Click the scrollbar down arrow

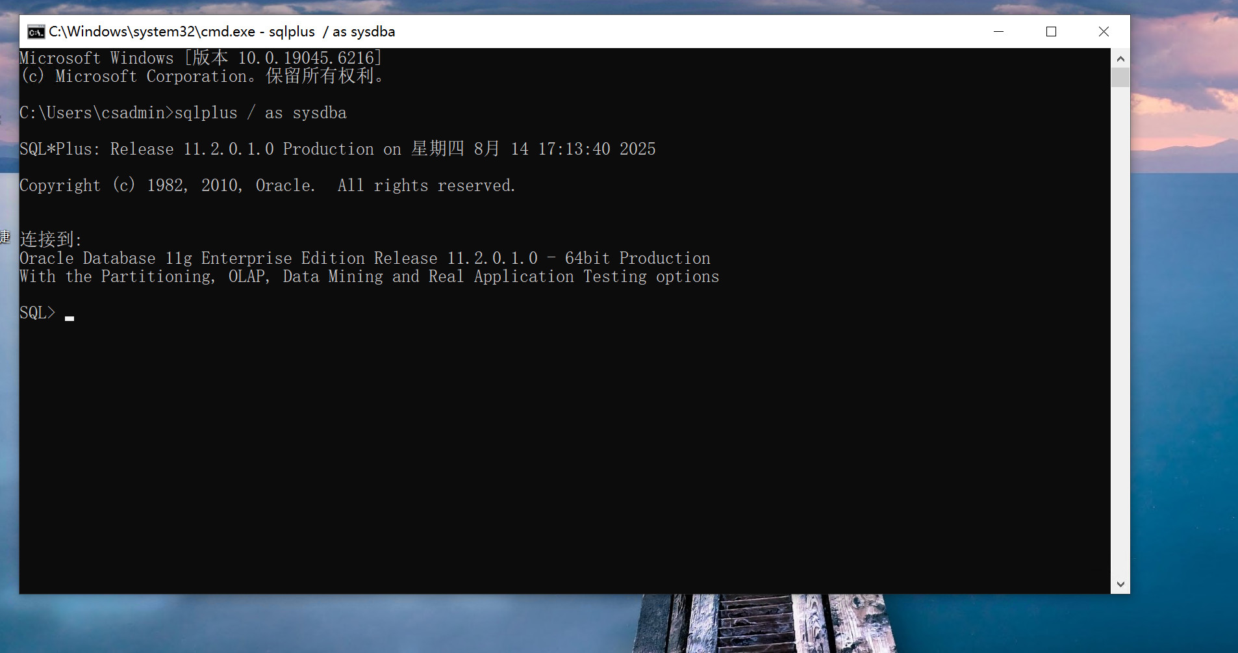[x=1120, y=584]
